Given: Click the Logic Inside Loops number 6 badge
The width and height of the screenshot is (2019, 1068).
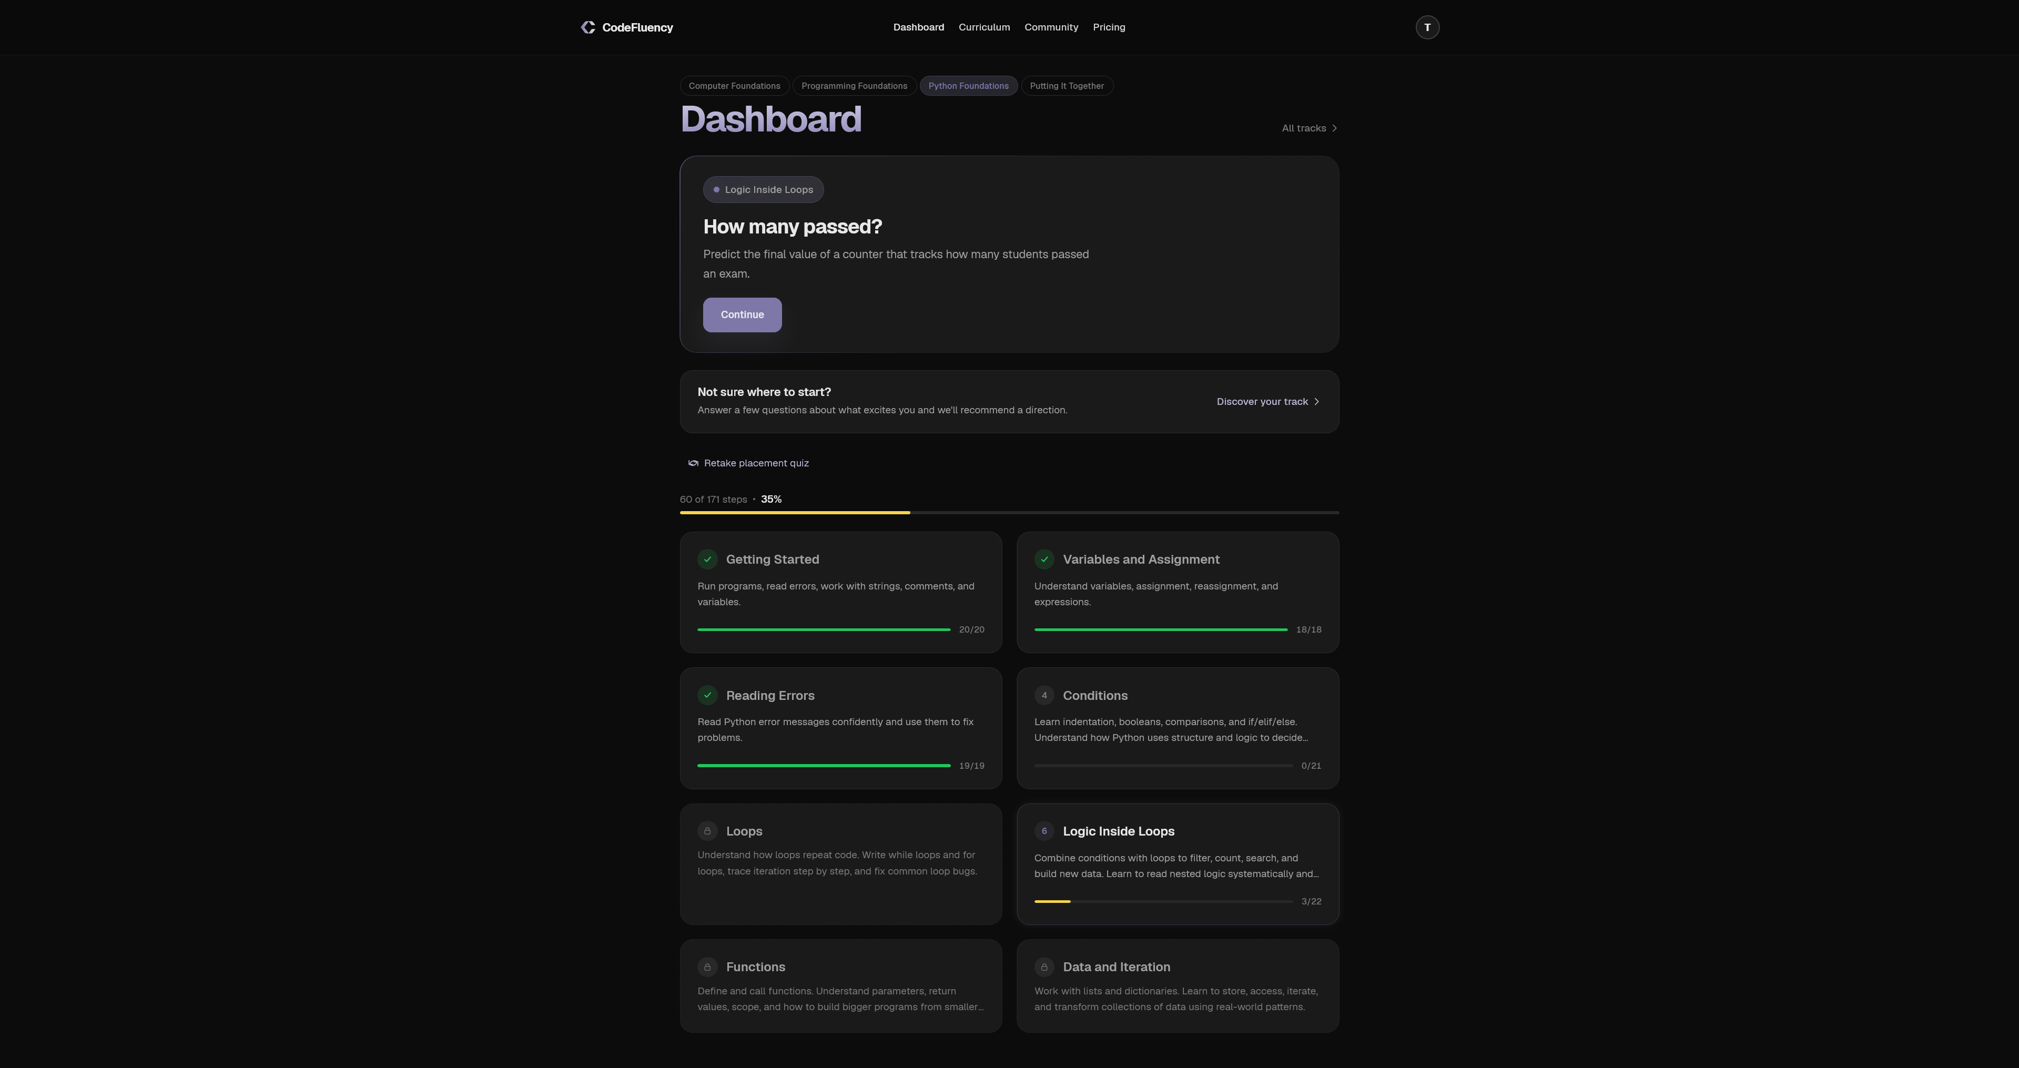Looking at the screenshot, I should click(1044, 831).
